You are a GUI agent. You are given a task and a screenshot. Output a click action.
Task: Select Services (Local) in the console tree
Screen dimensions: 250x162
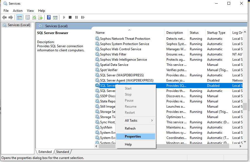[17, 25]
